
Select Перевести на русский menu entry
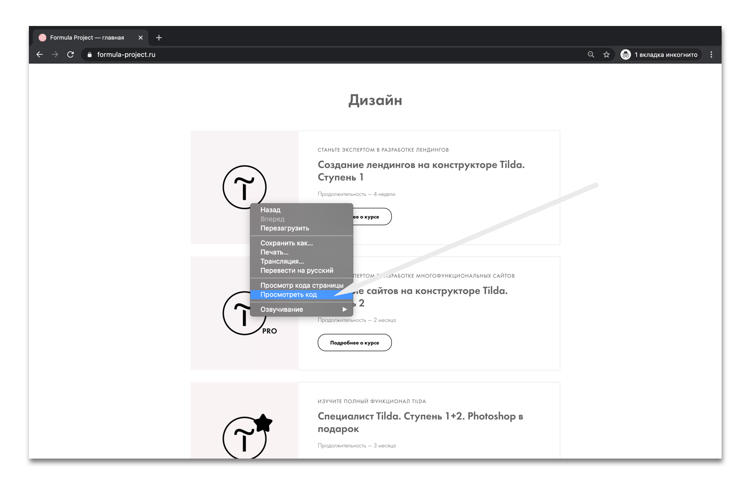point(302,270)
